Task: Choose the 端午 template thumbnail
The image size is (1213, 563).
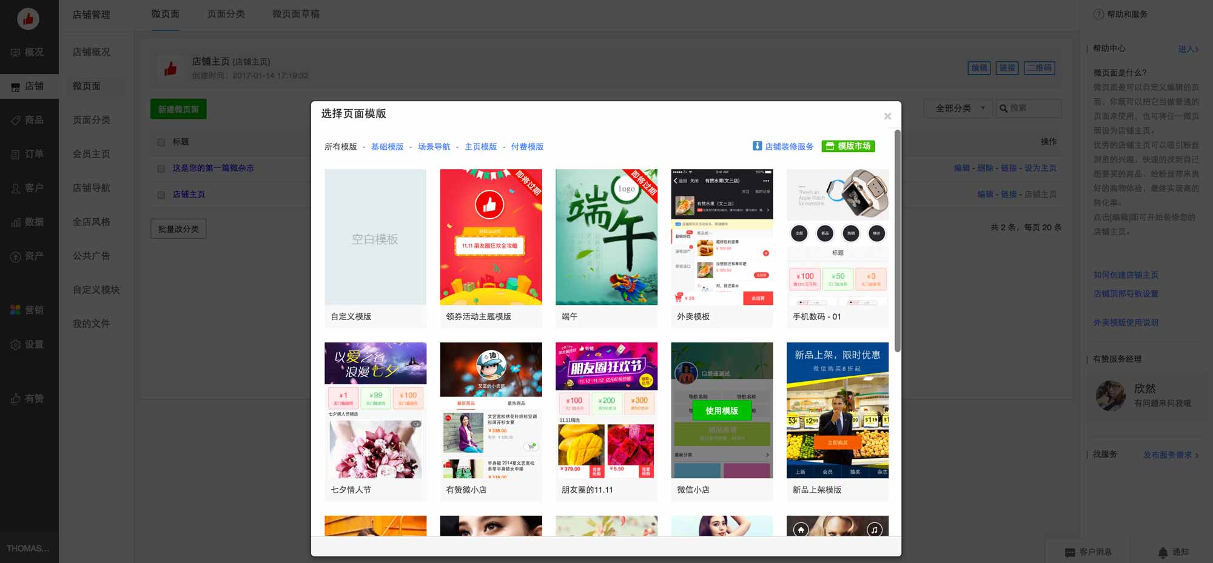Action: click(x=606, y=237)
